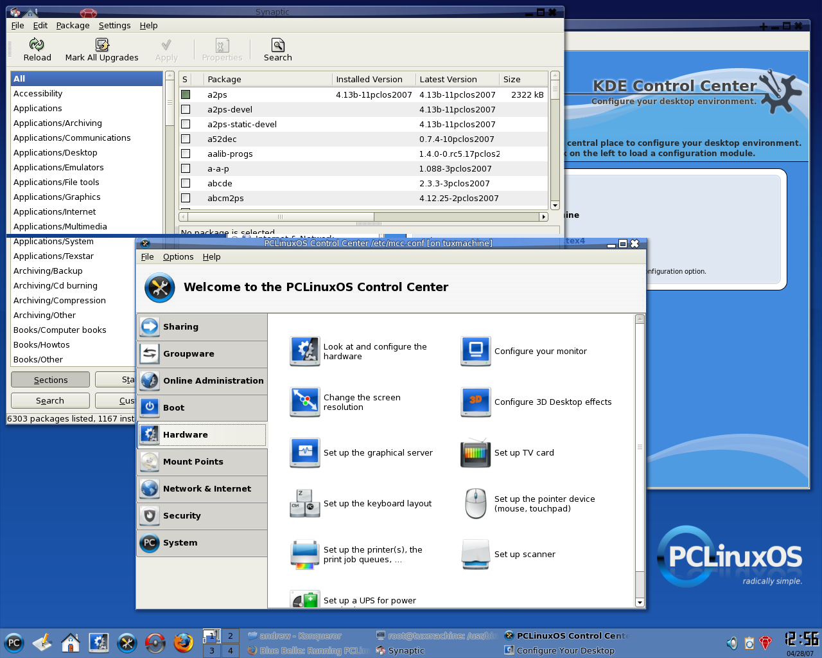
Task: Open the Home folder icon in taskbar
Action: click(71, 643)
